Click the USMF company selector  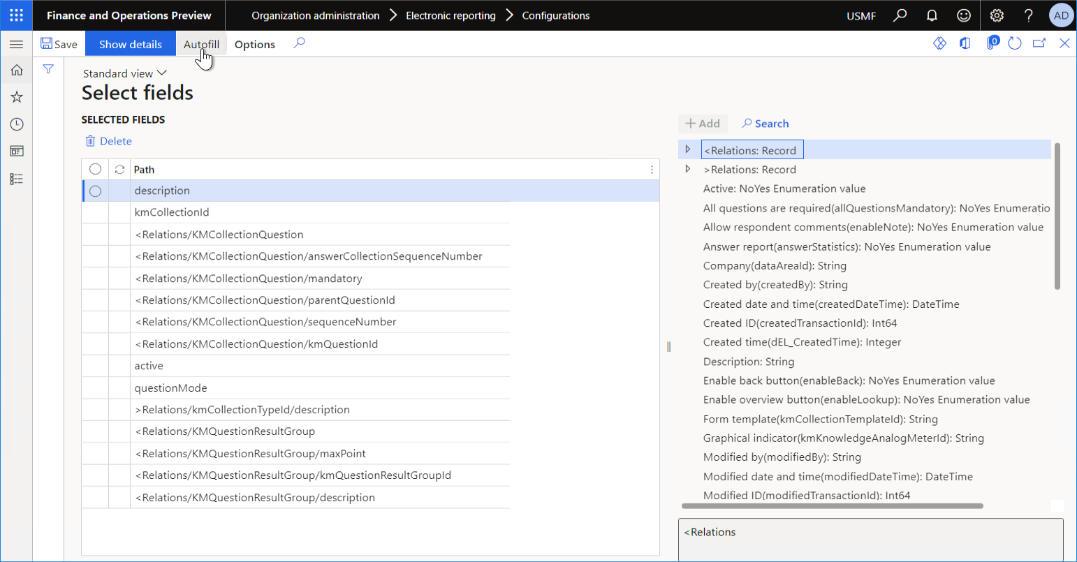click(x=861, y=15)
